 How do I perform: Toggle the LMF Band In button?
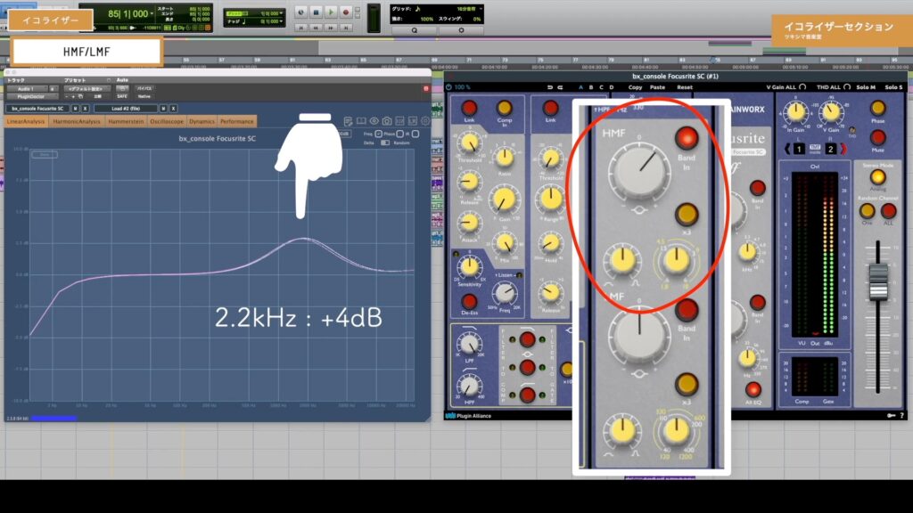point(687,310)
